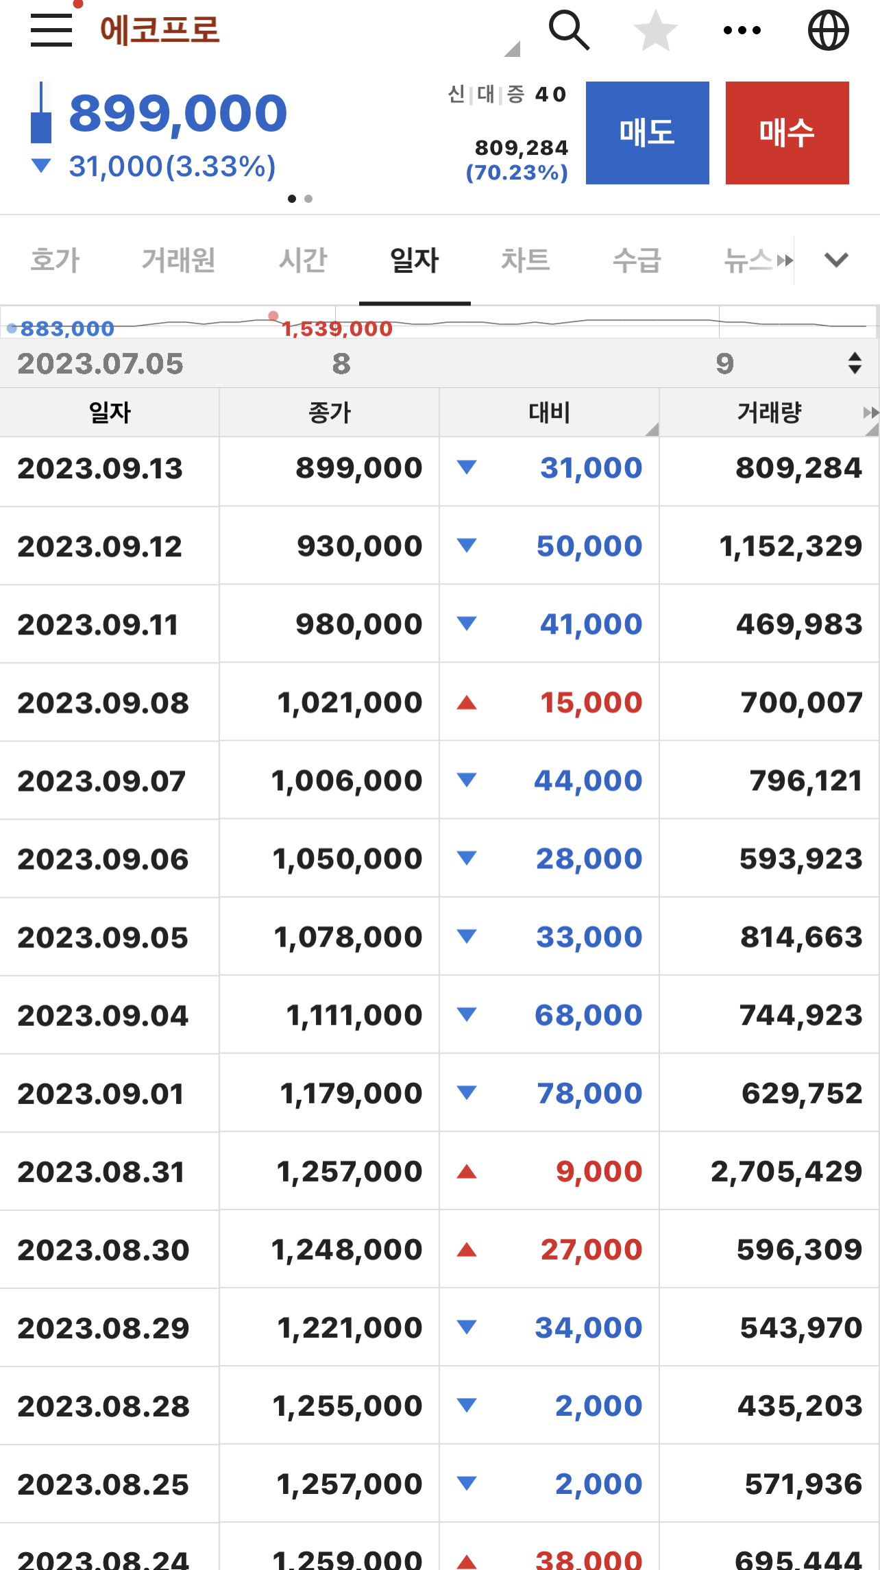Click the 종가 column header
This screenshot has width=880, height=1570.
tap(330, 413)
